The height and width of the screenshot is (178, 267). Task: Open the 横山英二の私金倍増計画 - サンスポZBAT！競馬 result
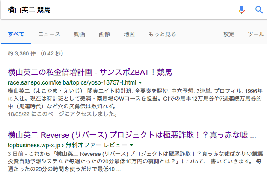(90, 72)
